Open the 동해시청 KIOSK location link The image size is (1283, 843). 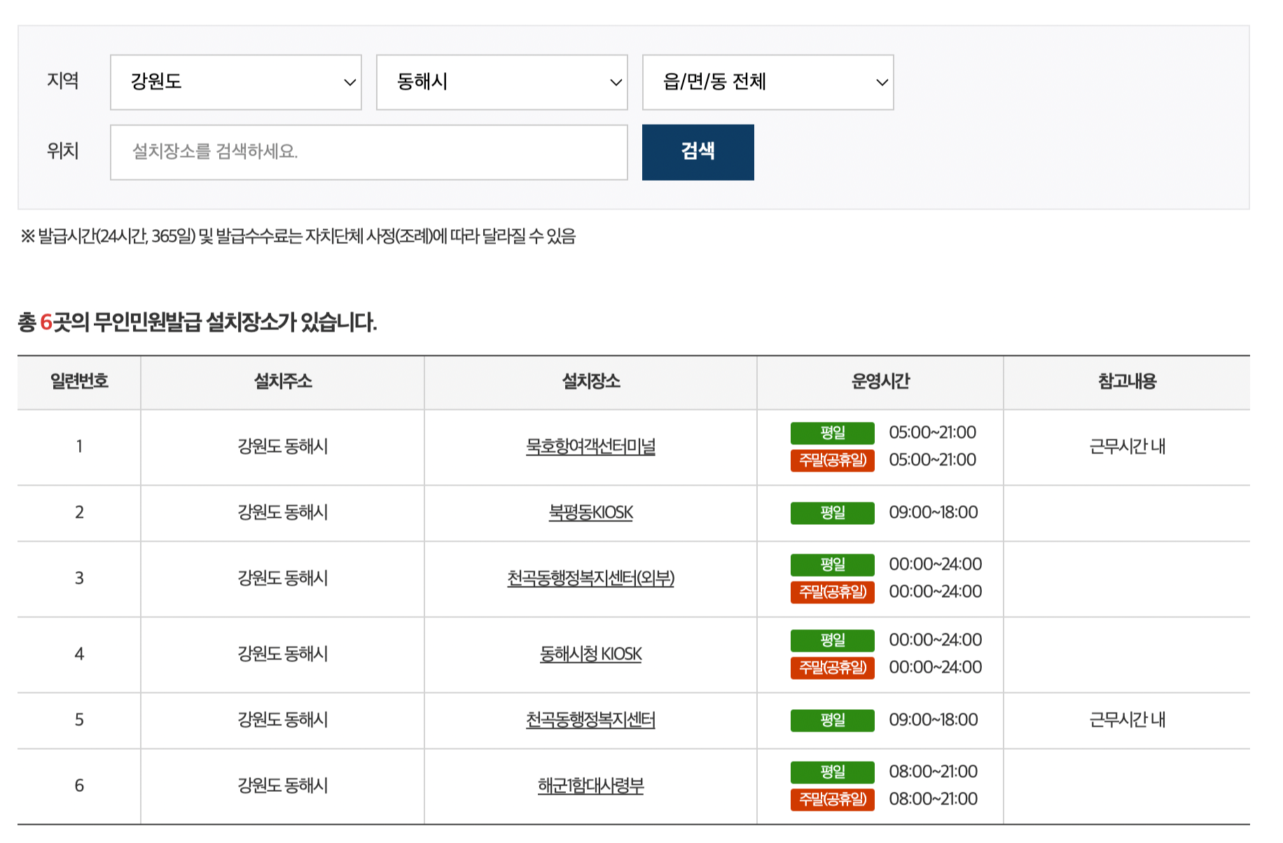[x=590, y=654]
